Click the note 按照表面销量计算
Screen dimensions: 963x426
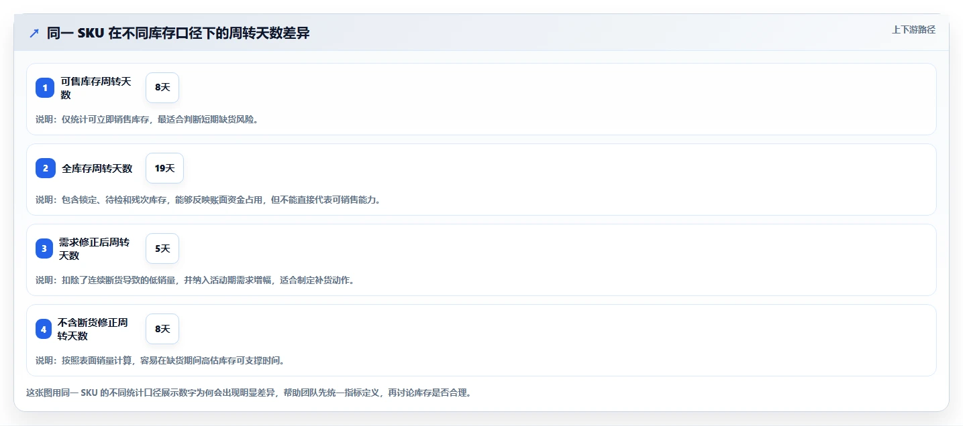pyautogui.click(x=97, y=360)
